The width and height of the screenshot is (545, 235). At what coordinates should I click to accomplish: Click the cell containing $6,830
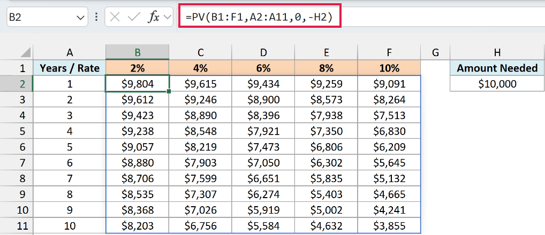(x=389, y=131)
